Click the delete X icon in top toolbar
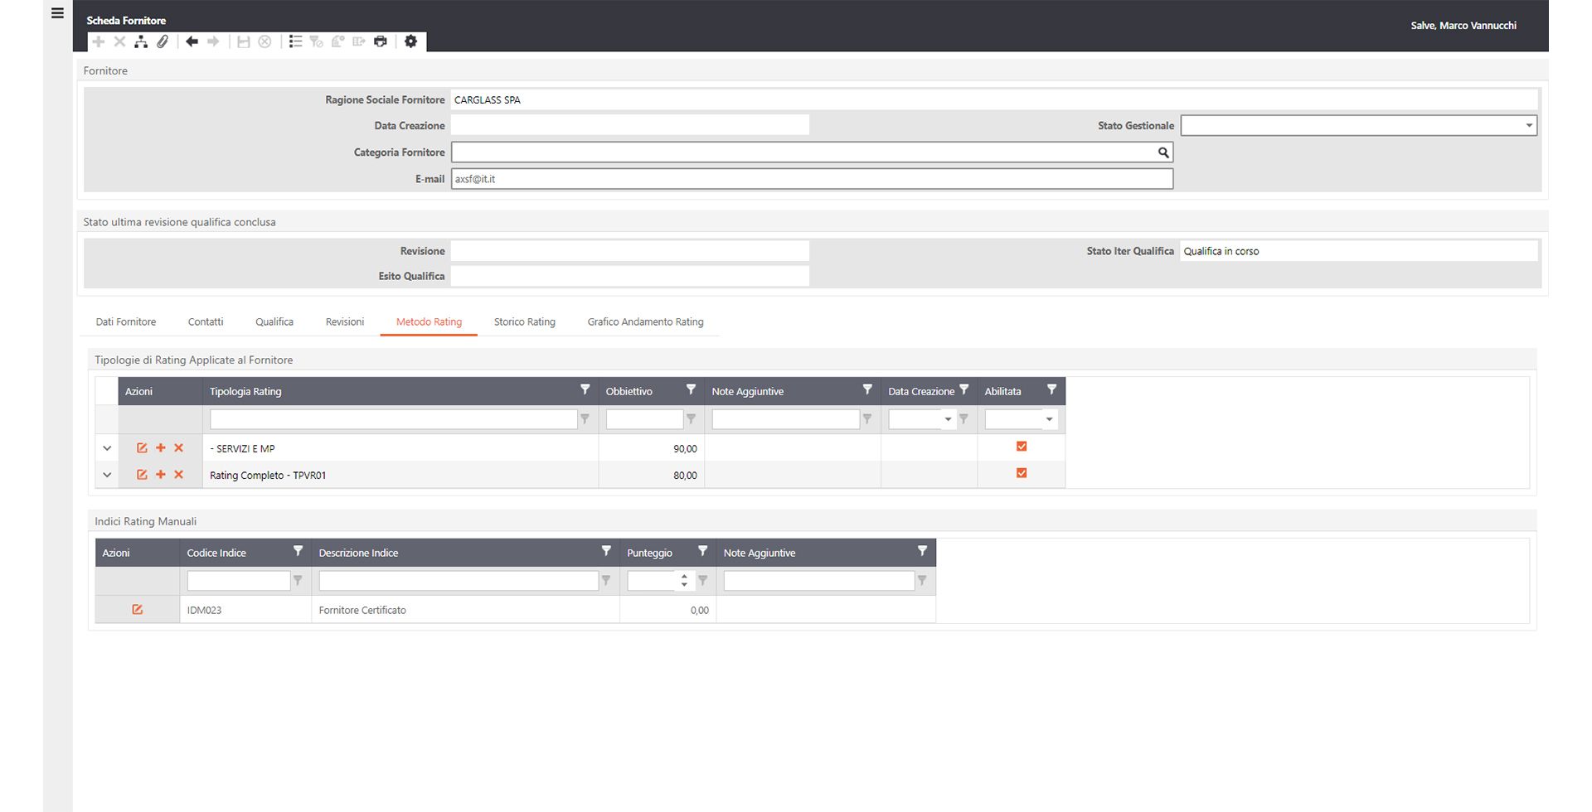 (119, 41)
